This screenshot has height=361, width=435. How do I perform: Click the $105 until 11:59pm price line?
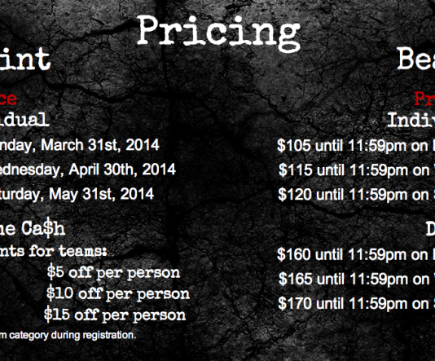pyautogui.click(x=356, y=146)
